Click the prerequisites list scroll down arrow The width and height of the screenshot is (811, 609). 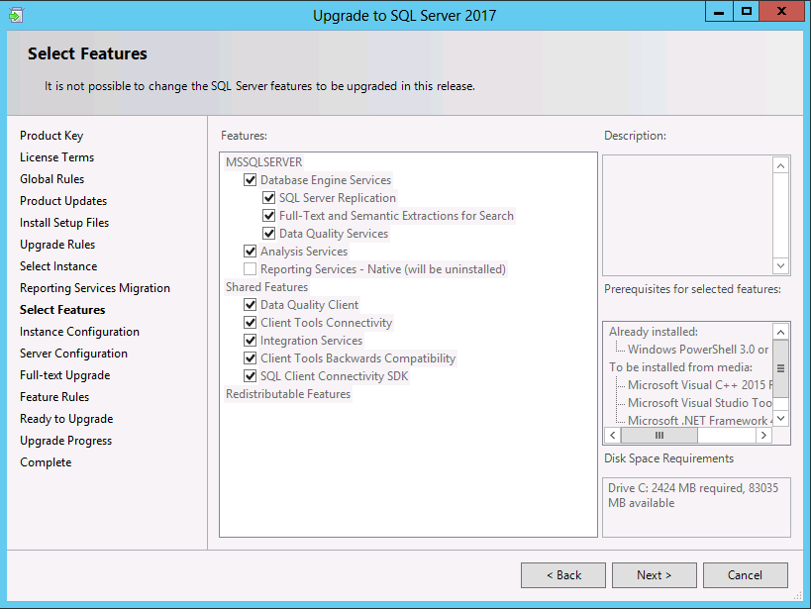[781, 418]
